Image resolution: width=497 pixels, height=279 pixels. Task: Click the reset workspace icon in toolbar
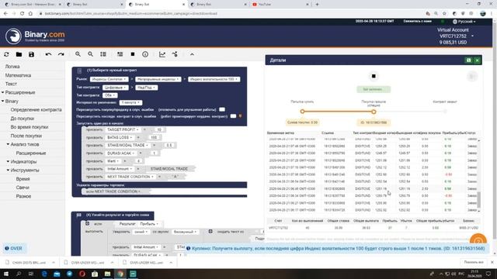pyautogui.click(x=6, y=54)
